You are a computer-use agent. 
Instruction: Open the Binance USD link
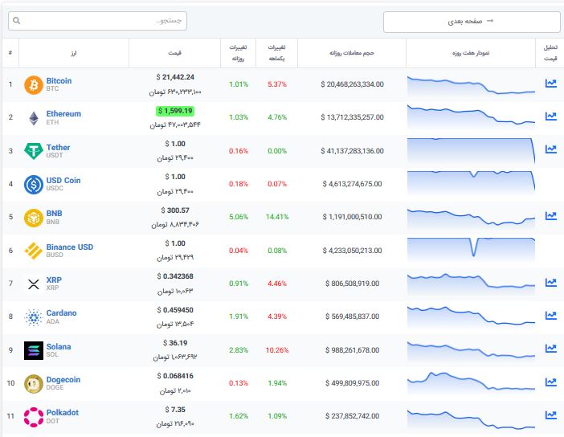point(70,247)
